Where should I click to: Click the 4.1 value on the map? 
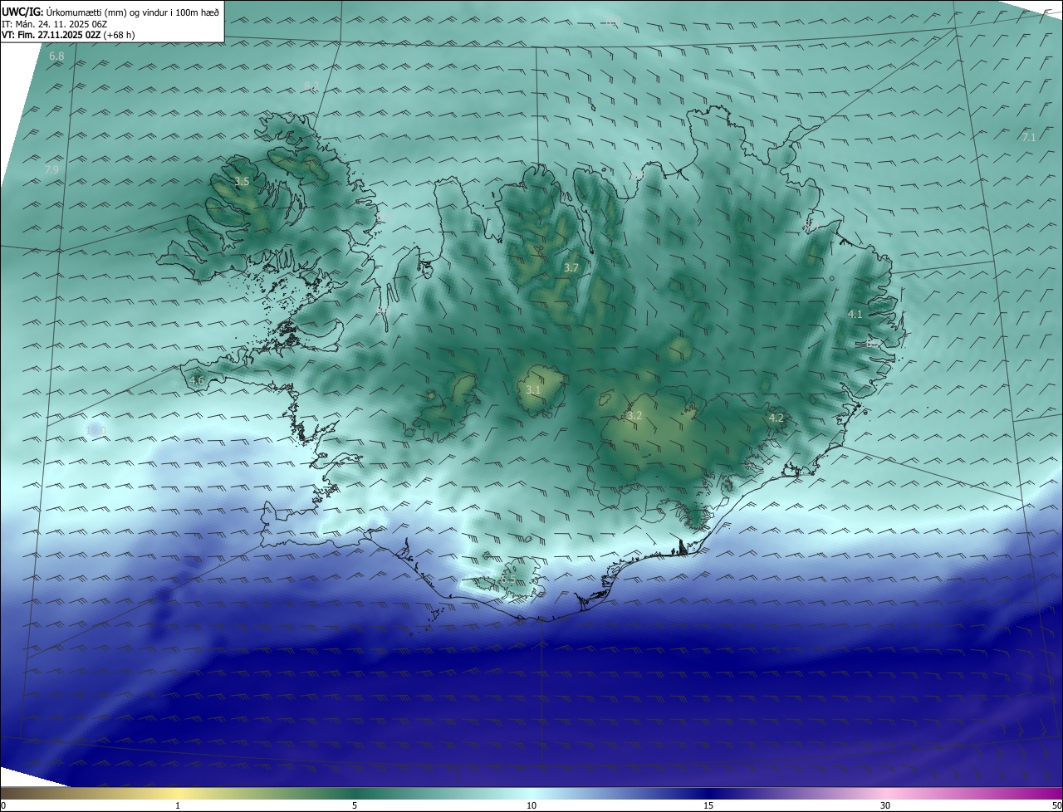(x=855, y=314)
